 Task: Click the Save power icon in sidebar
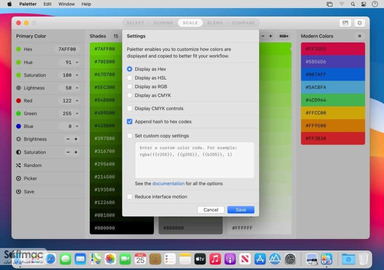coord(19,191)
